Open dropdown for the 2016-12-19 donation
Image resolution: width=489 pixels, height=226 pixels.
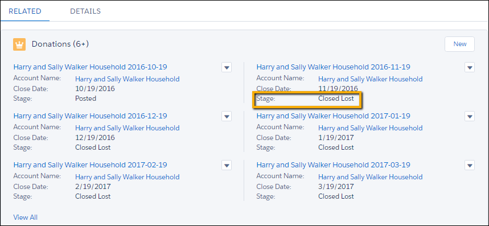click(x=227, y=116)
